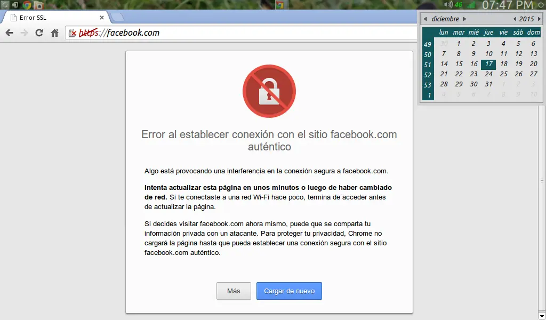
Task: Reload the page with the refresh icon
Action: pos(39,33)
